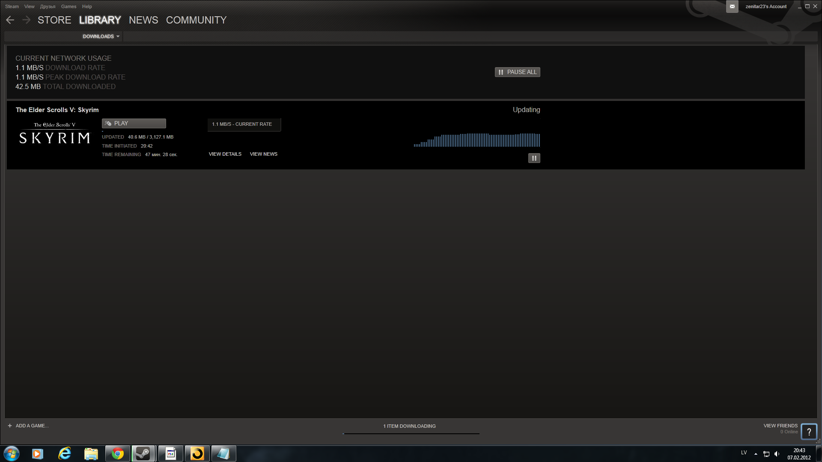Screen dimensions: 822x462
Task: Click UPDATED 40.6 MB / 3,127.1 MB
Action: [x=138, y=137]
